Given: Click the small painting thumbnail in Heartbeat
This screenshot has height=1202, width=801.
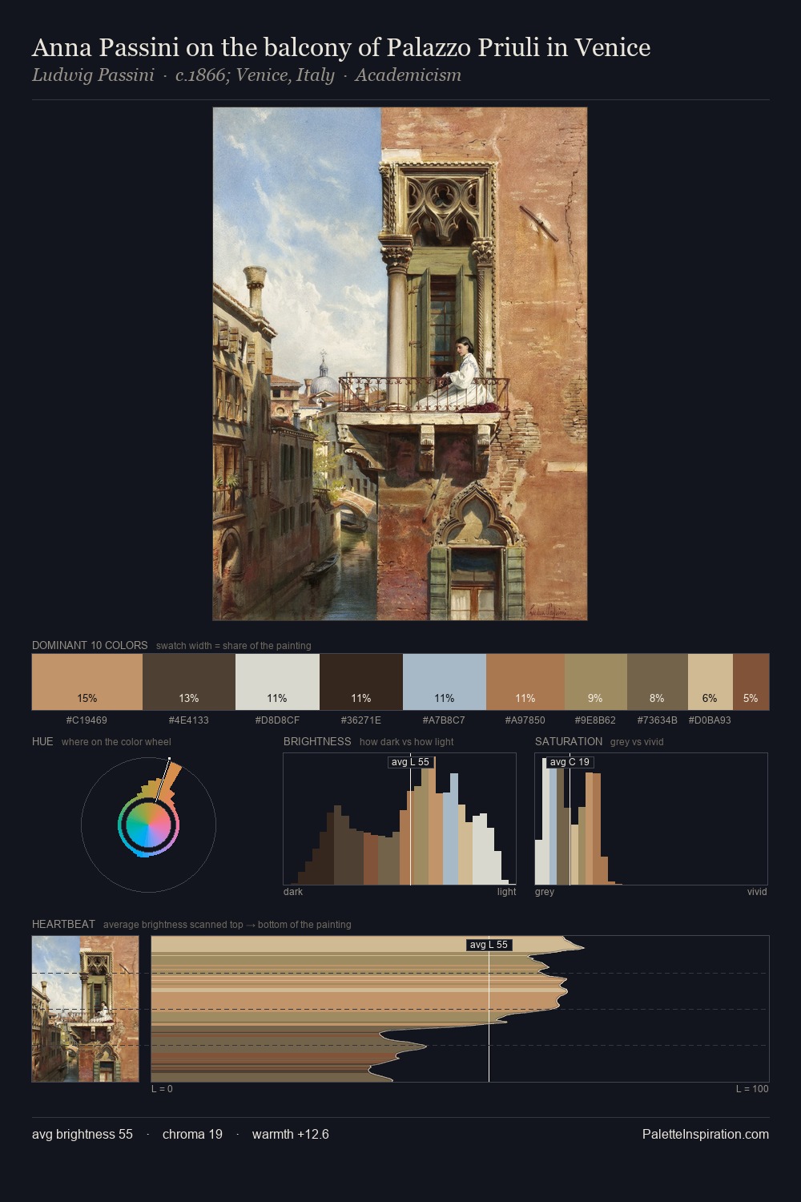Looking at the screenshot, I should click(85, 1009).
